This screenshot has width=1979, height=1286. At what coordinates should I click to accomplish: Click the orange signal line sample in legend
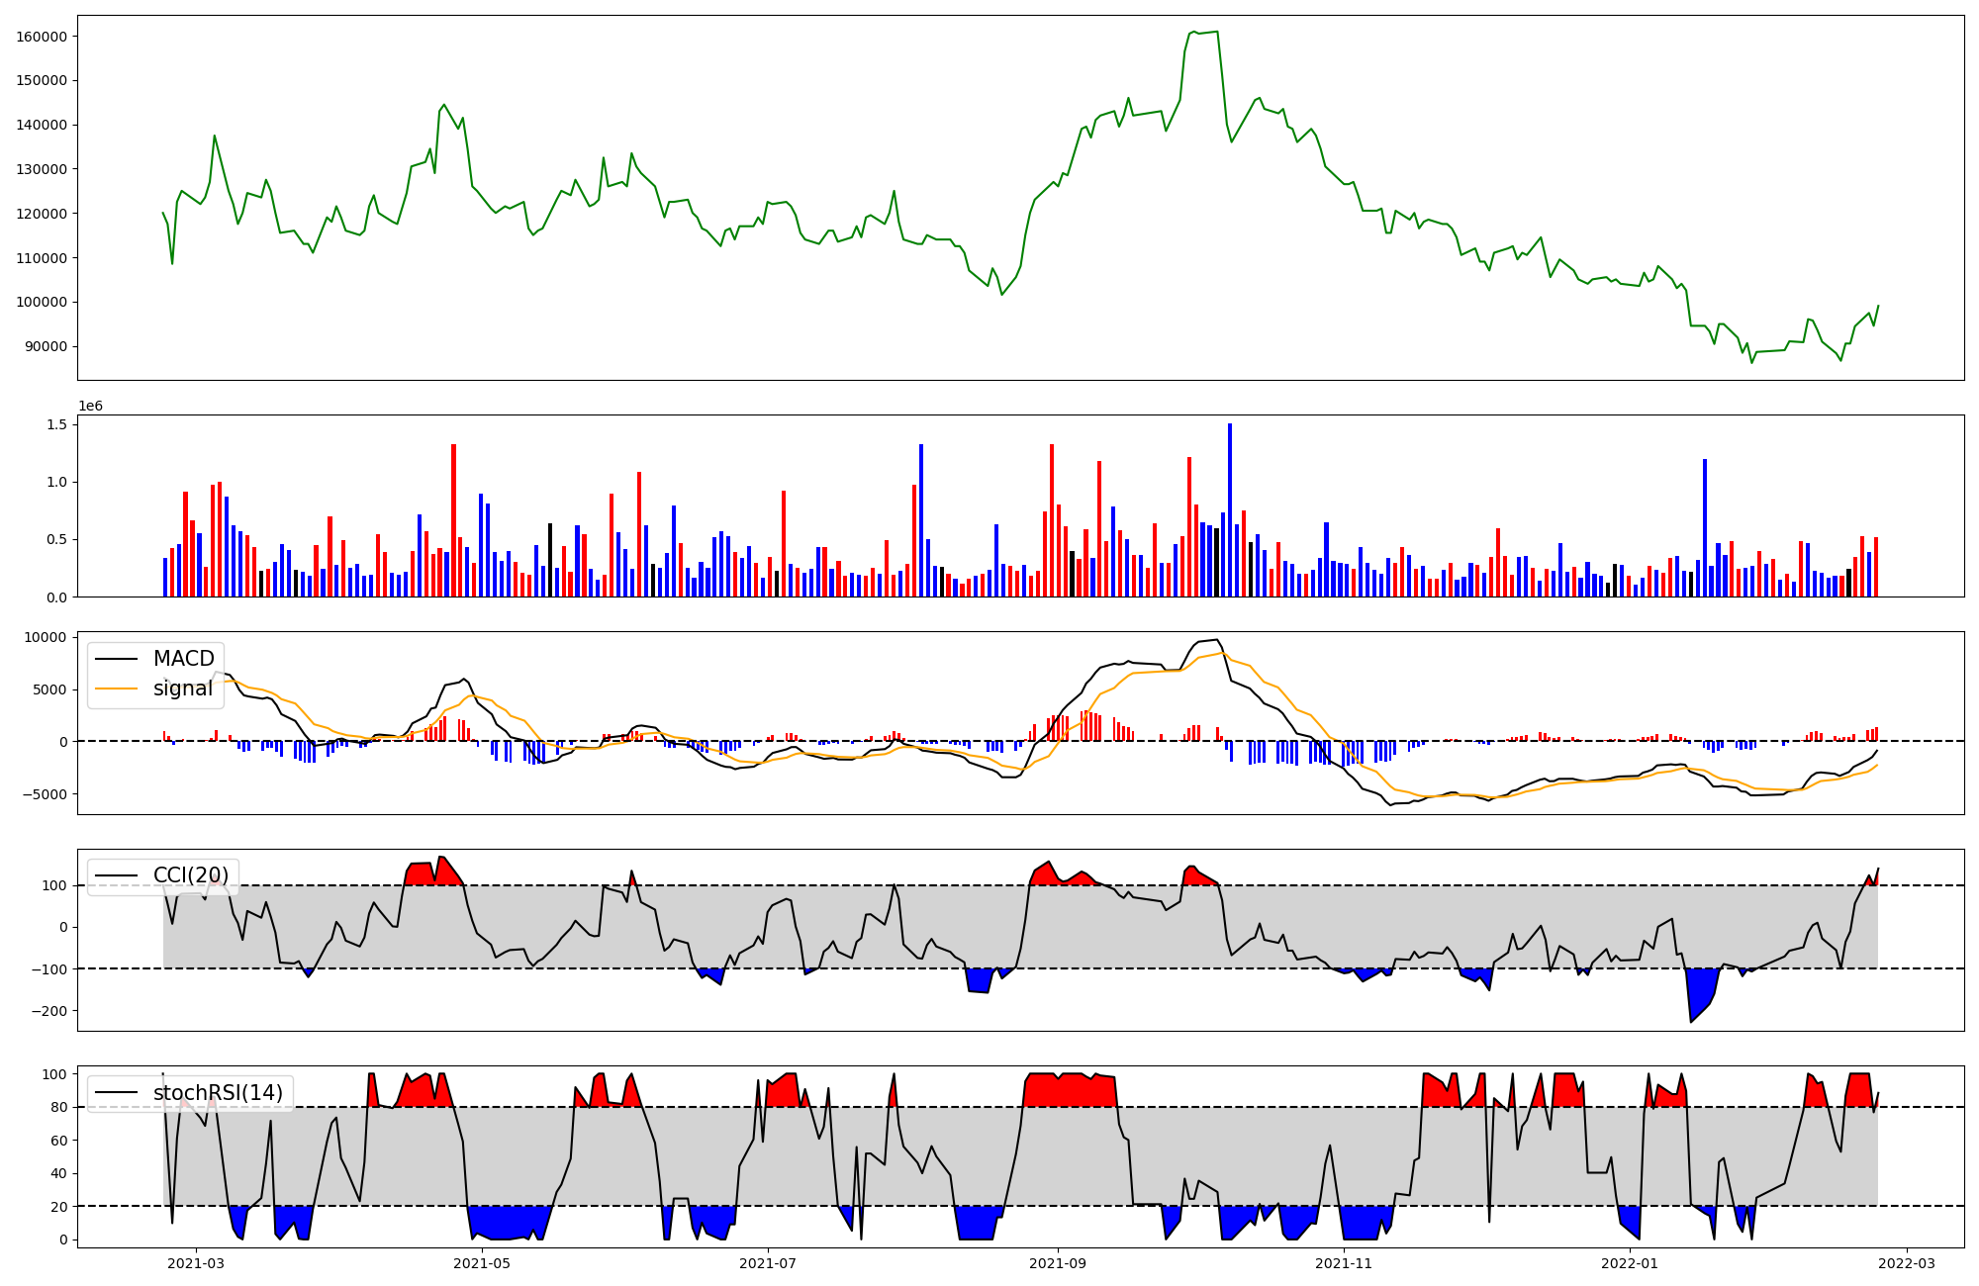119,689
